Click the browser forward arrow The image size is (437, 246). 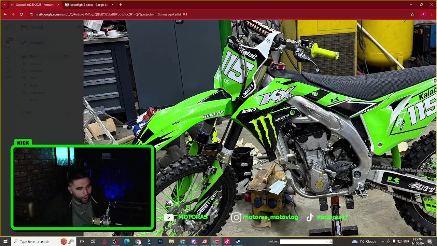point(13,14)
